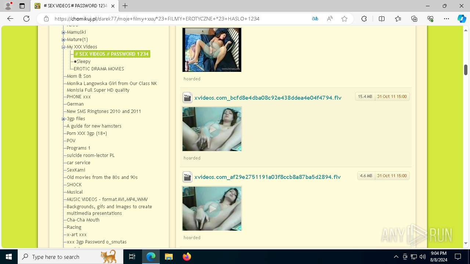The width and height of the screenshot is (470, 264).
Task: Open a new tab with plus
Action: pyautogui.click(x=125, y=6)
